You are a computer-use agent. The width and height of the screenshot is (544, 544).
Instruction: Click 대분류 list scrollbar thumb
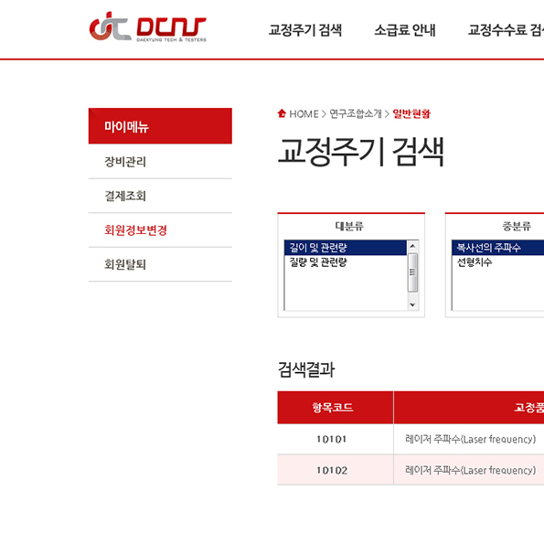click(x=412, y=272)
